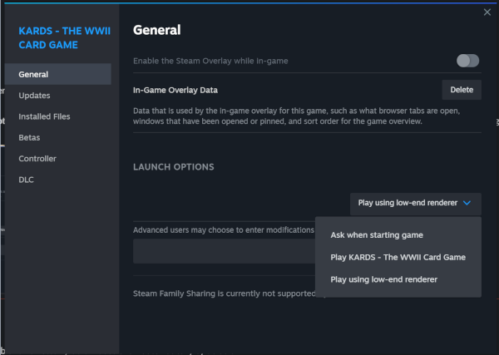
Task: Click the Steam Family Sharing notice text
Action: point(223,293)
